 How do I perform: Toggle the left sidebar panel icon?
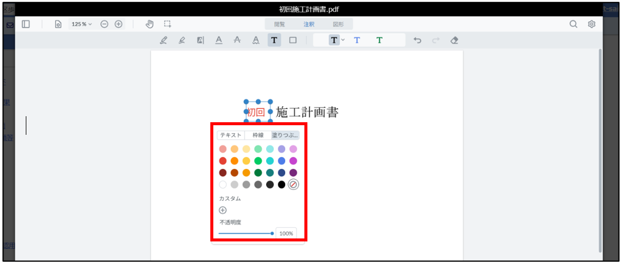pos(26,24)
